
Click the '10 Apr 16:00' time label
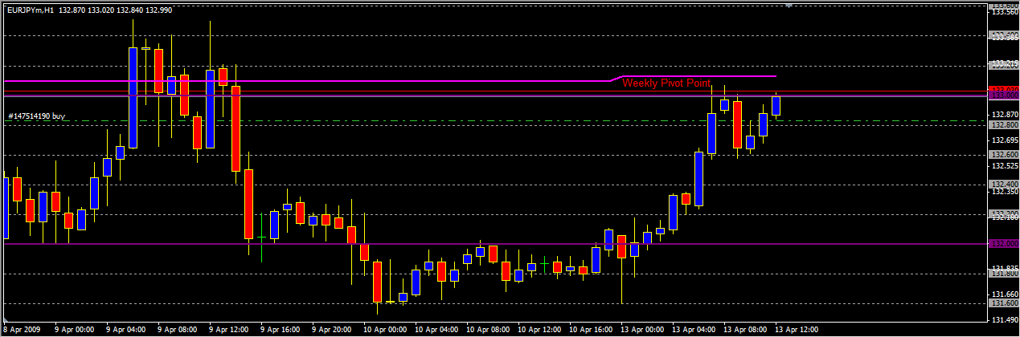(590, 330)
